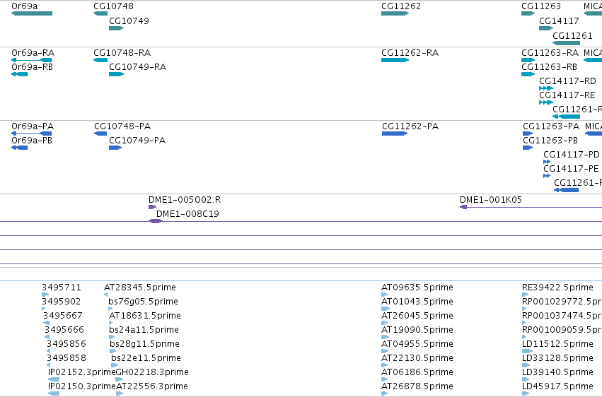Select the bs24a11.5prime EST label
Image resolution: width=602 pixels, height=397 pixels.
(x=144, y=330)
